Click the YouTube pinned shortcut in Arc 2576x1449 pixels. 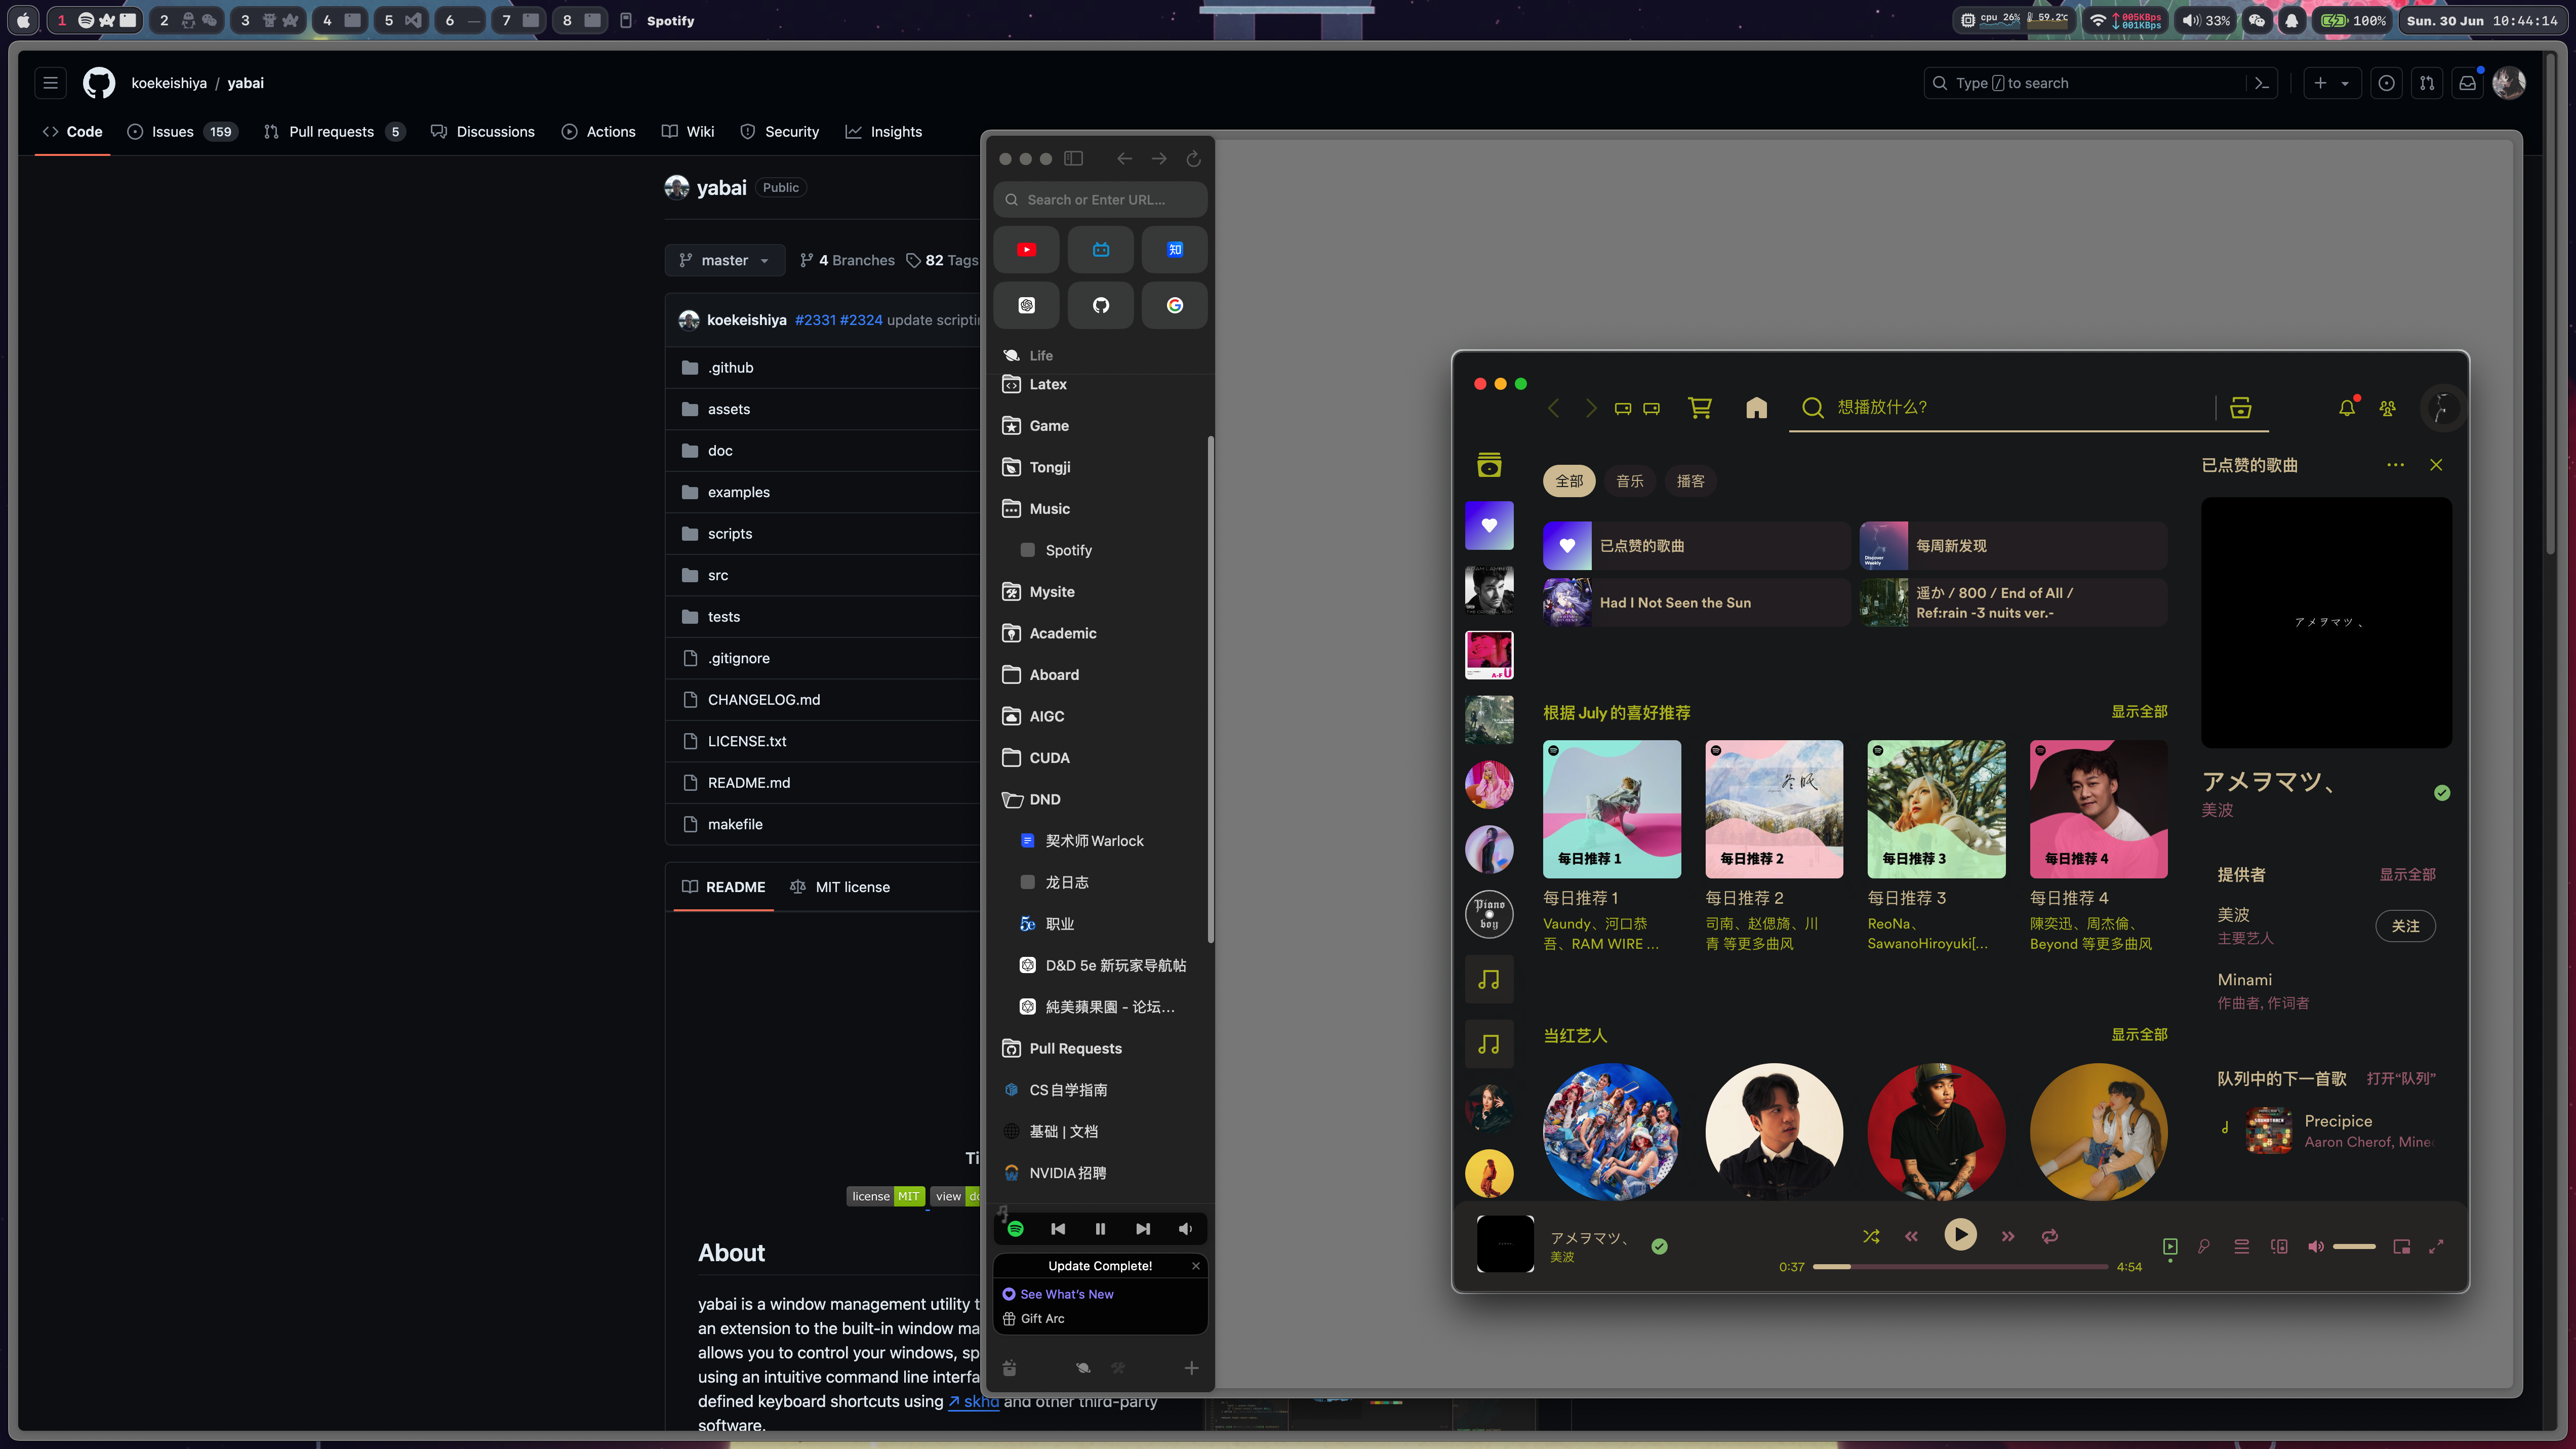pyautogui.click(x=1026, y=249)
